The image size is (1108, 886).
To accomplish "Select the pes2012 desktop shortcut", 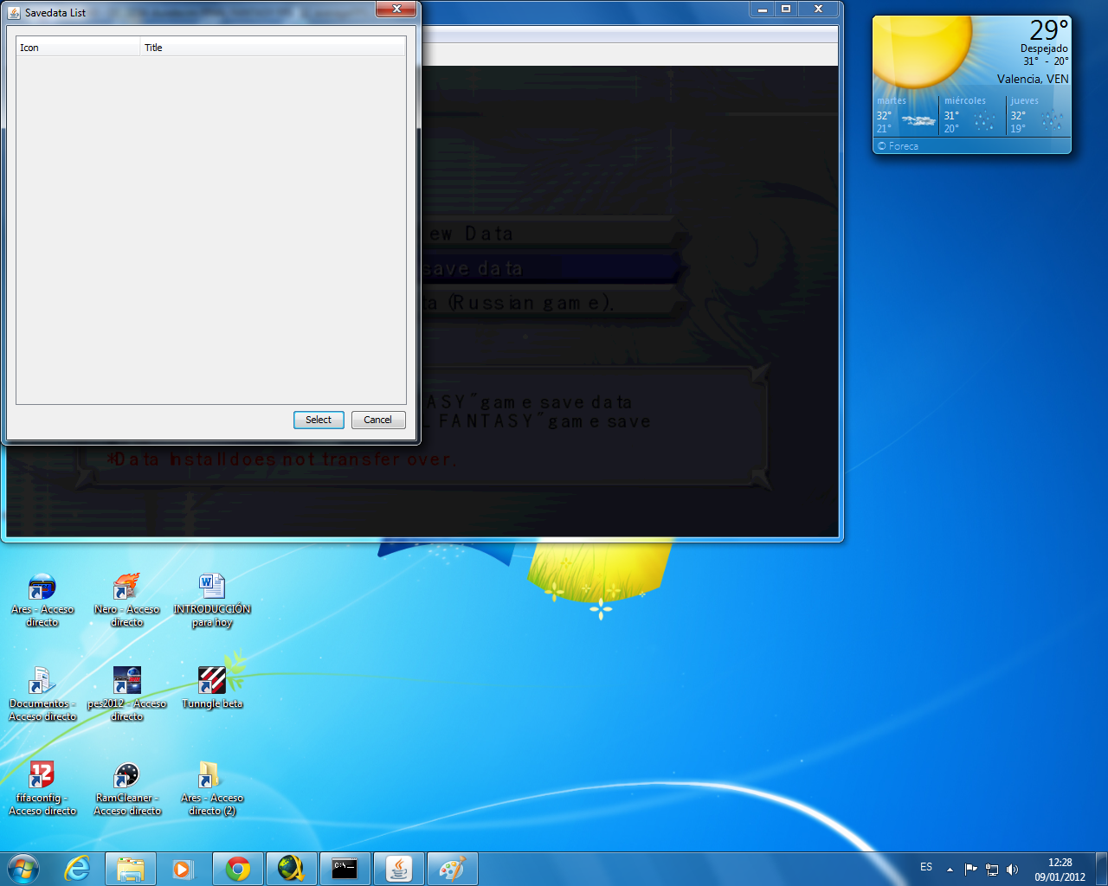I will tap(126, 694).
